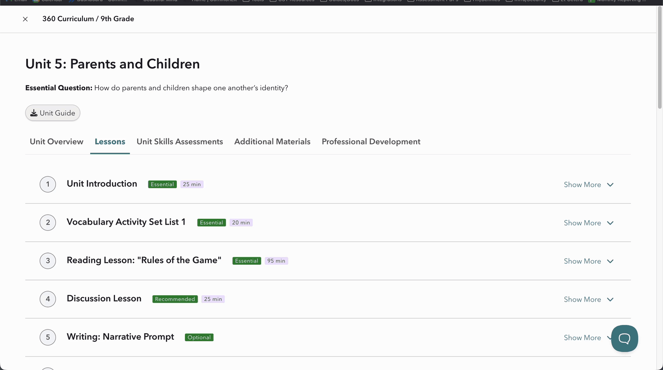Image resolution: width=663 pixels, height=370 pixels.
Task: Click lesson number 3 circle icon
Action: click(x=48, y=261)
